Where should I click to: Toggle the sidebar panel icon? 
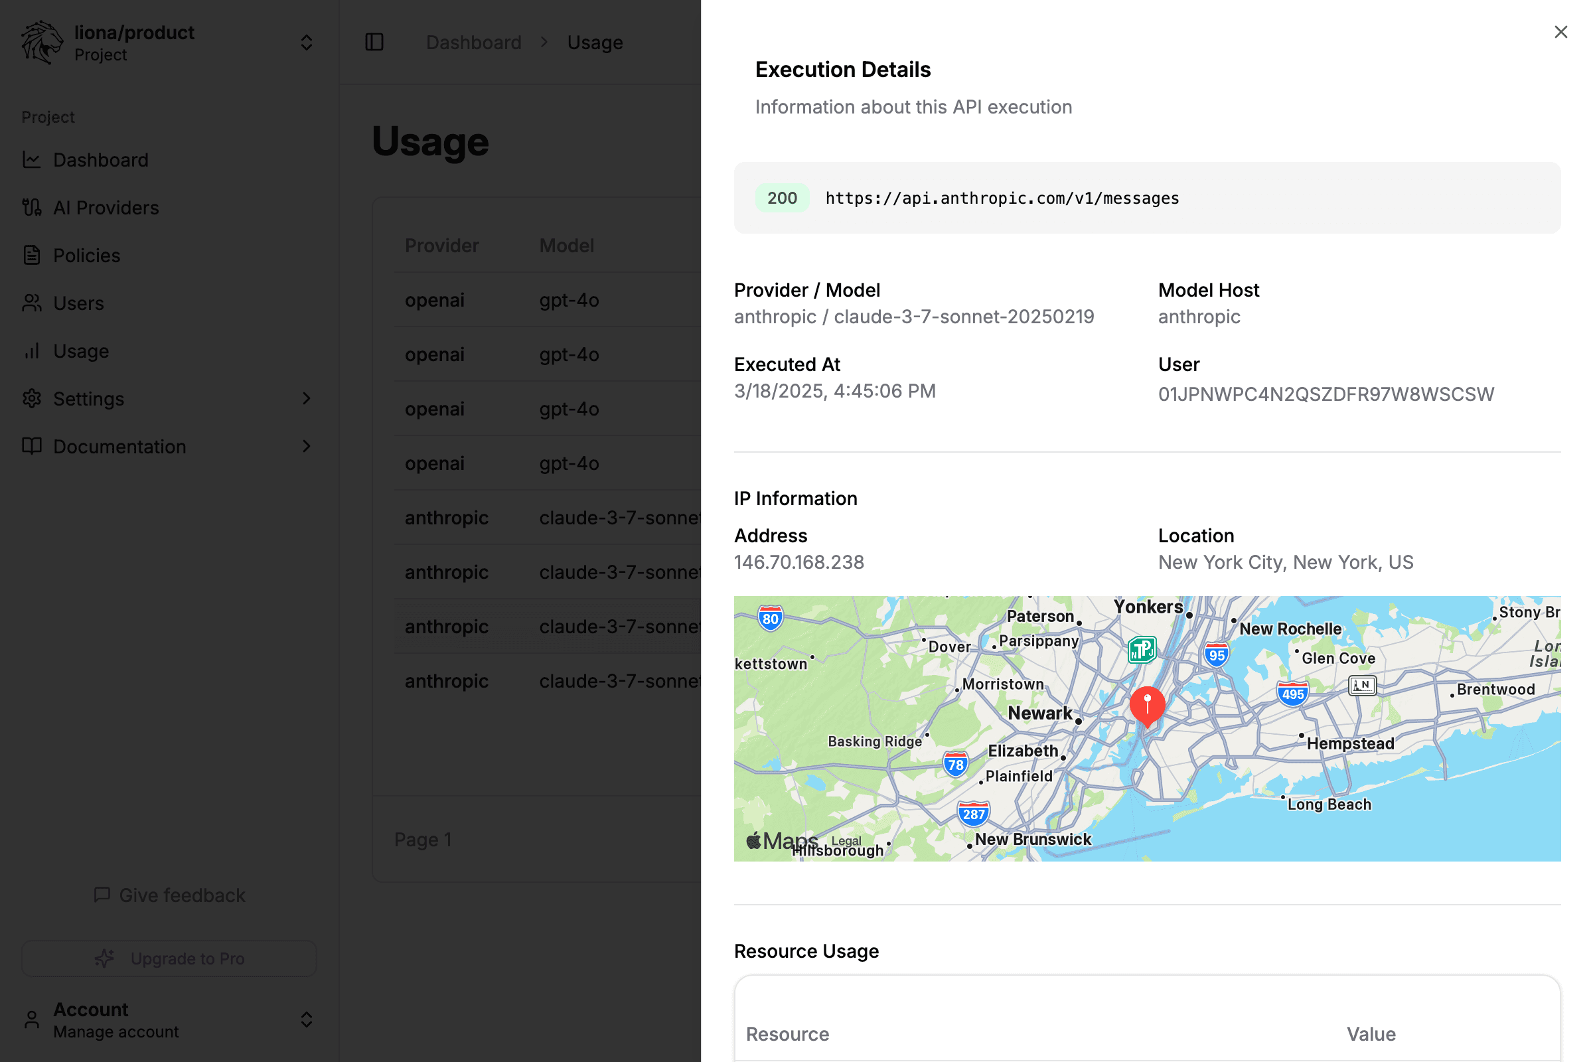click(374, 42)
